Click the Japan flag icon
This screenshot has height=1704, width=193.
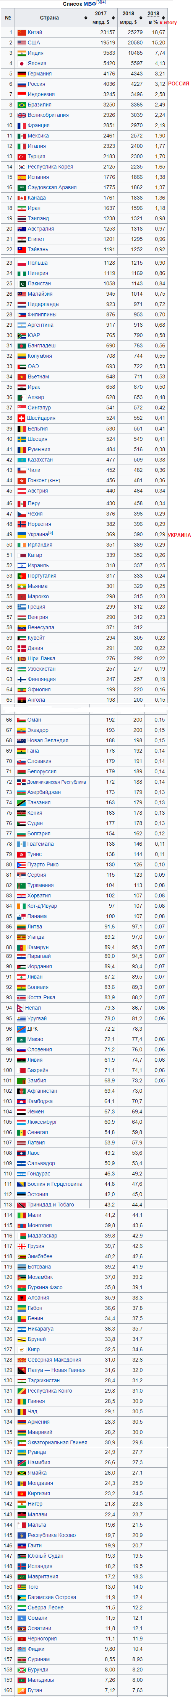pyautogui.click(x=21, y=64)
